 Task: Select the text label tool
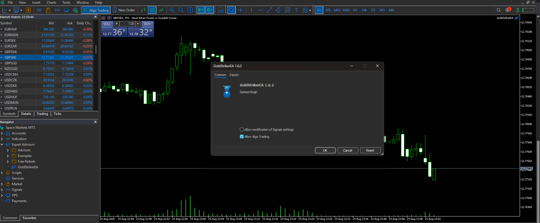point(296,10)
